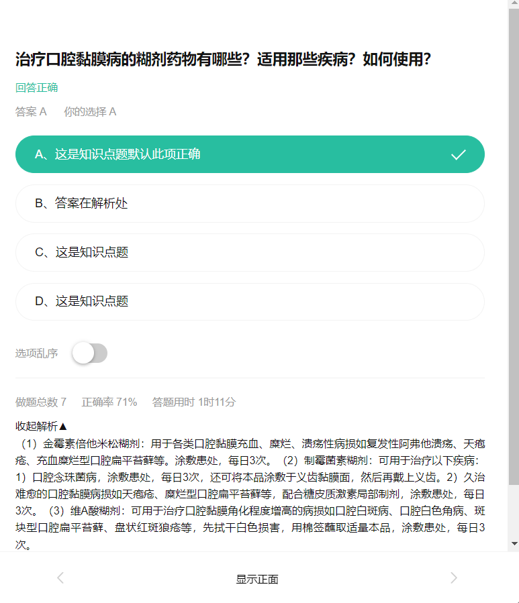Click scrollbar up arrow
The height and width of the screenshot is (603, 519).
(x=514, y=3)
